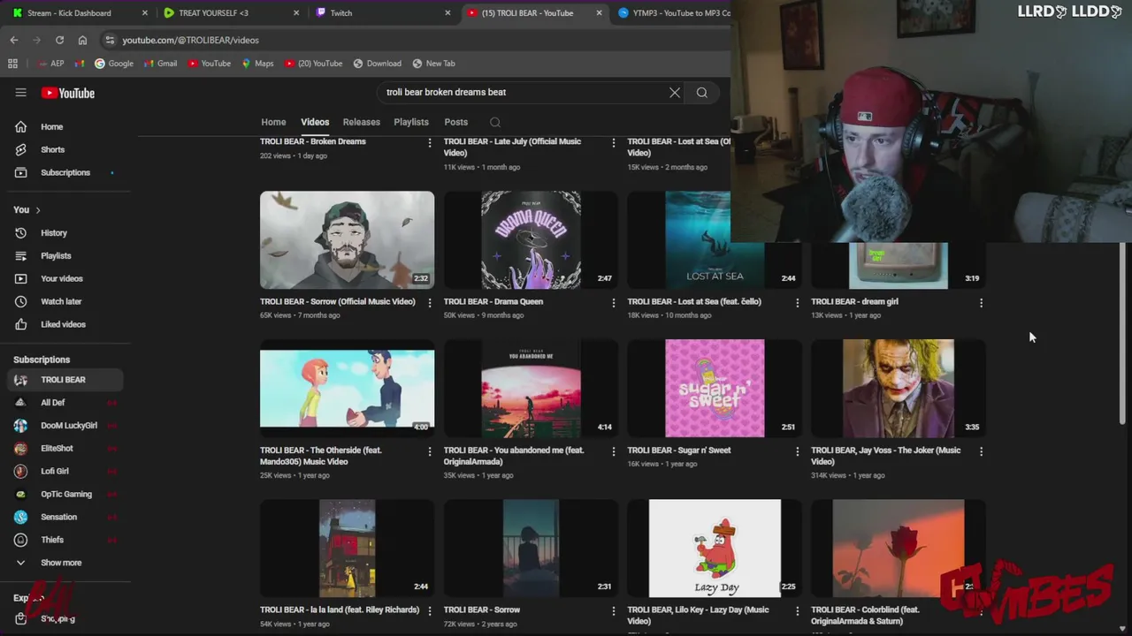Reload the page in browser toolbar
This screenshot has width=1132, height=636.
pyautogui.click(x=59, y=40)
